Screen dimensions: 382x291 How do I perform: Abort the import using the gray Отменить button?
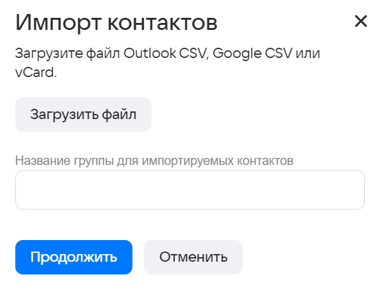pyautogui.click(x=193, y=257)
